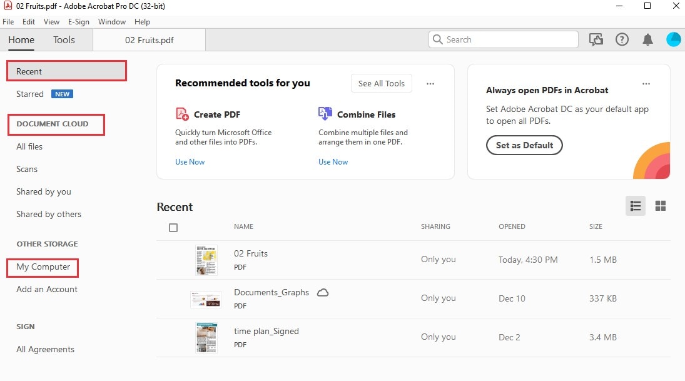This screenshot has height=381, width=685.
Task: Click the Combine Files tool icon
Action: click(325, 114)
